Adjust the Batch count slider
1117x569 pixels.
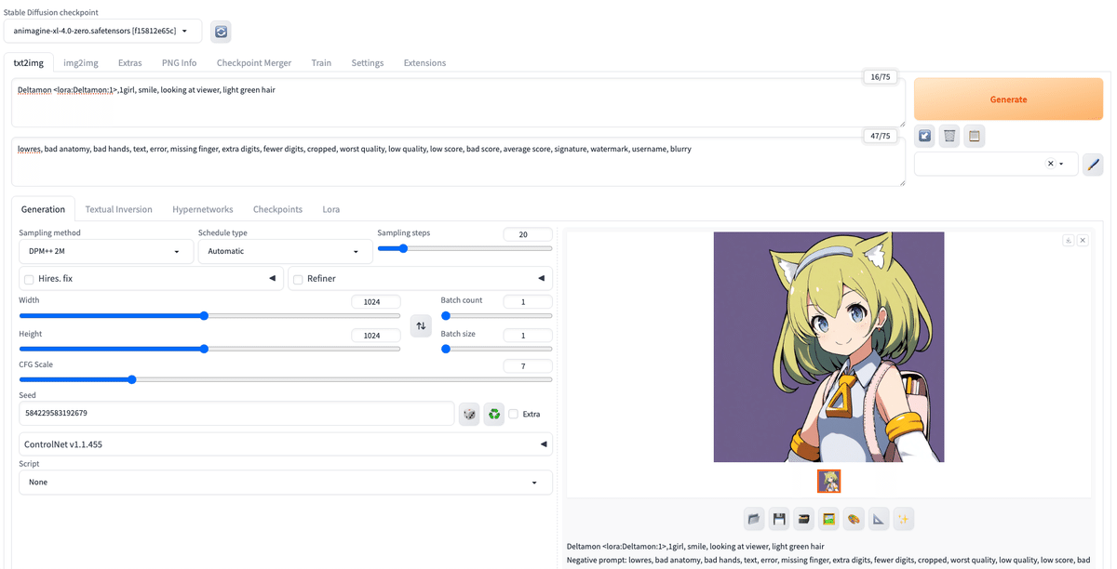point(496,316)
